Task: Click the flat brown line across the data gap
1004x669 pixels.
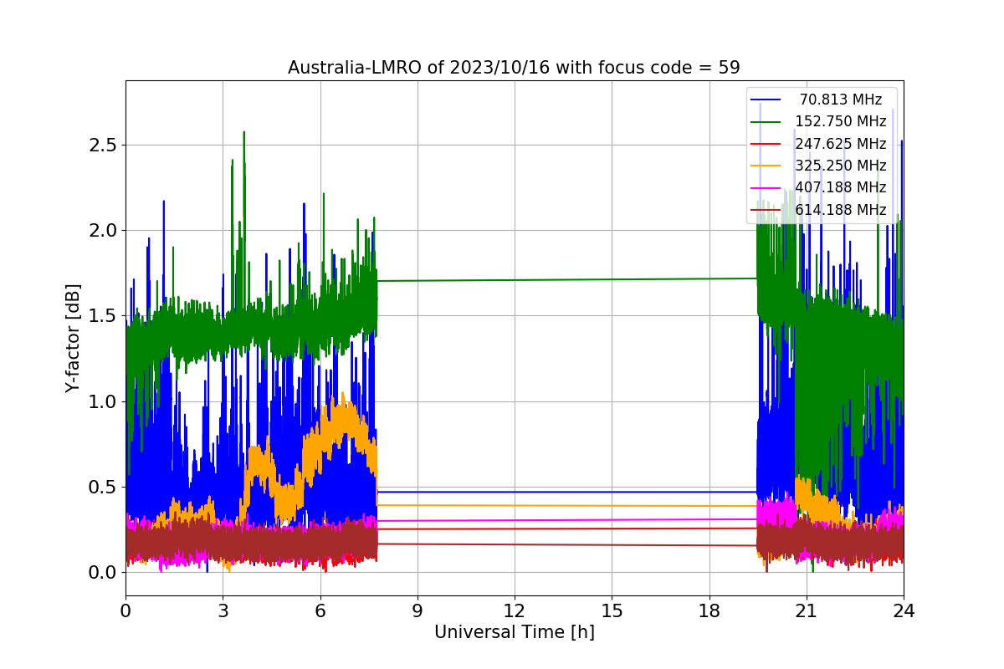Action: [567, 544]
